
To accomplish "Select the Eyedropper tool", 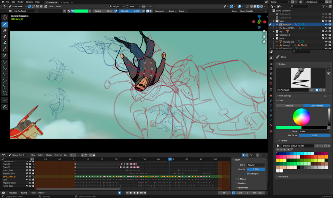I will point(5,55).
